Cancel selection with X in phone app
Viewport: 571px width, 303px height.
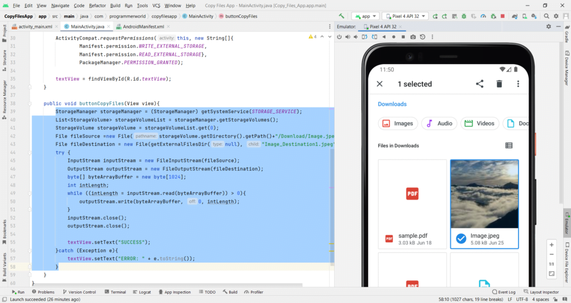[x=379, y=84]
